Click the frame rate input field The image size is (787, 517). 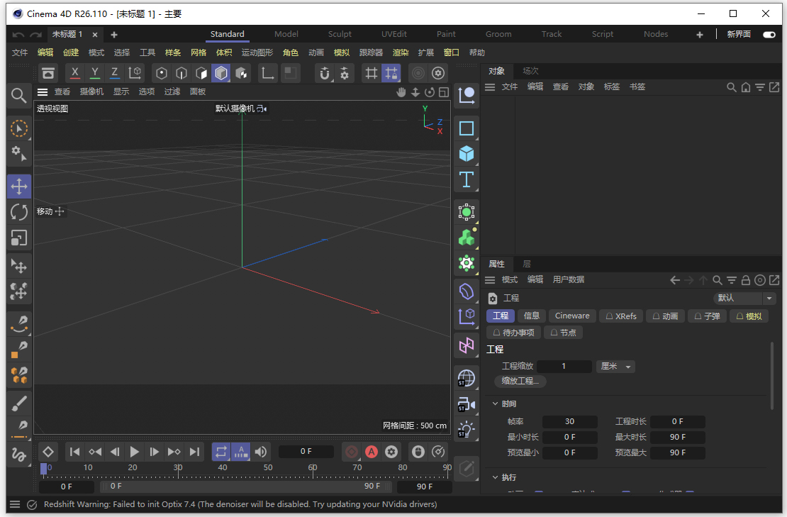click(x=569, y=421)
